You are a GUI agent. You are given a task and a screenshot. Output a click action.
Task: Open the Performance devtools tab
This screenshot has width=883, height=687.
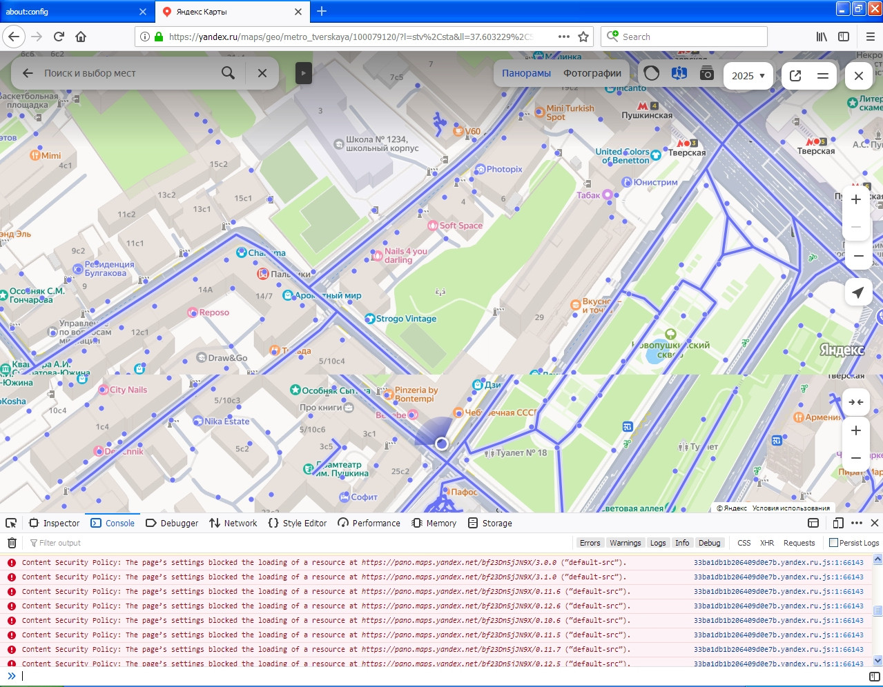pyautogui.click(x=369, y=523)
